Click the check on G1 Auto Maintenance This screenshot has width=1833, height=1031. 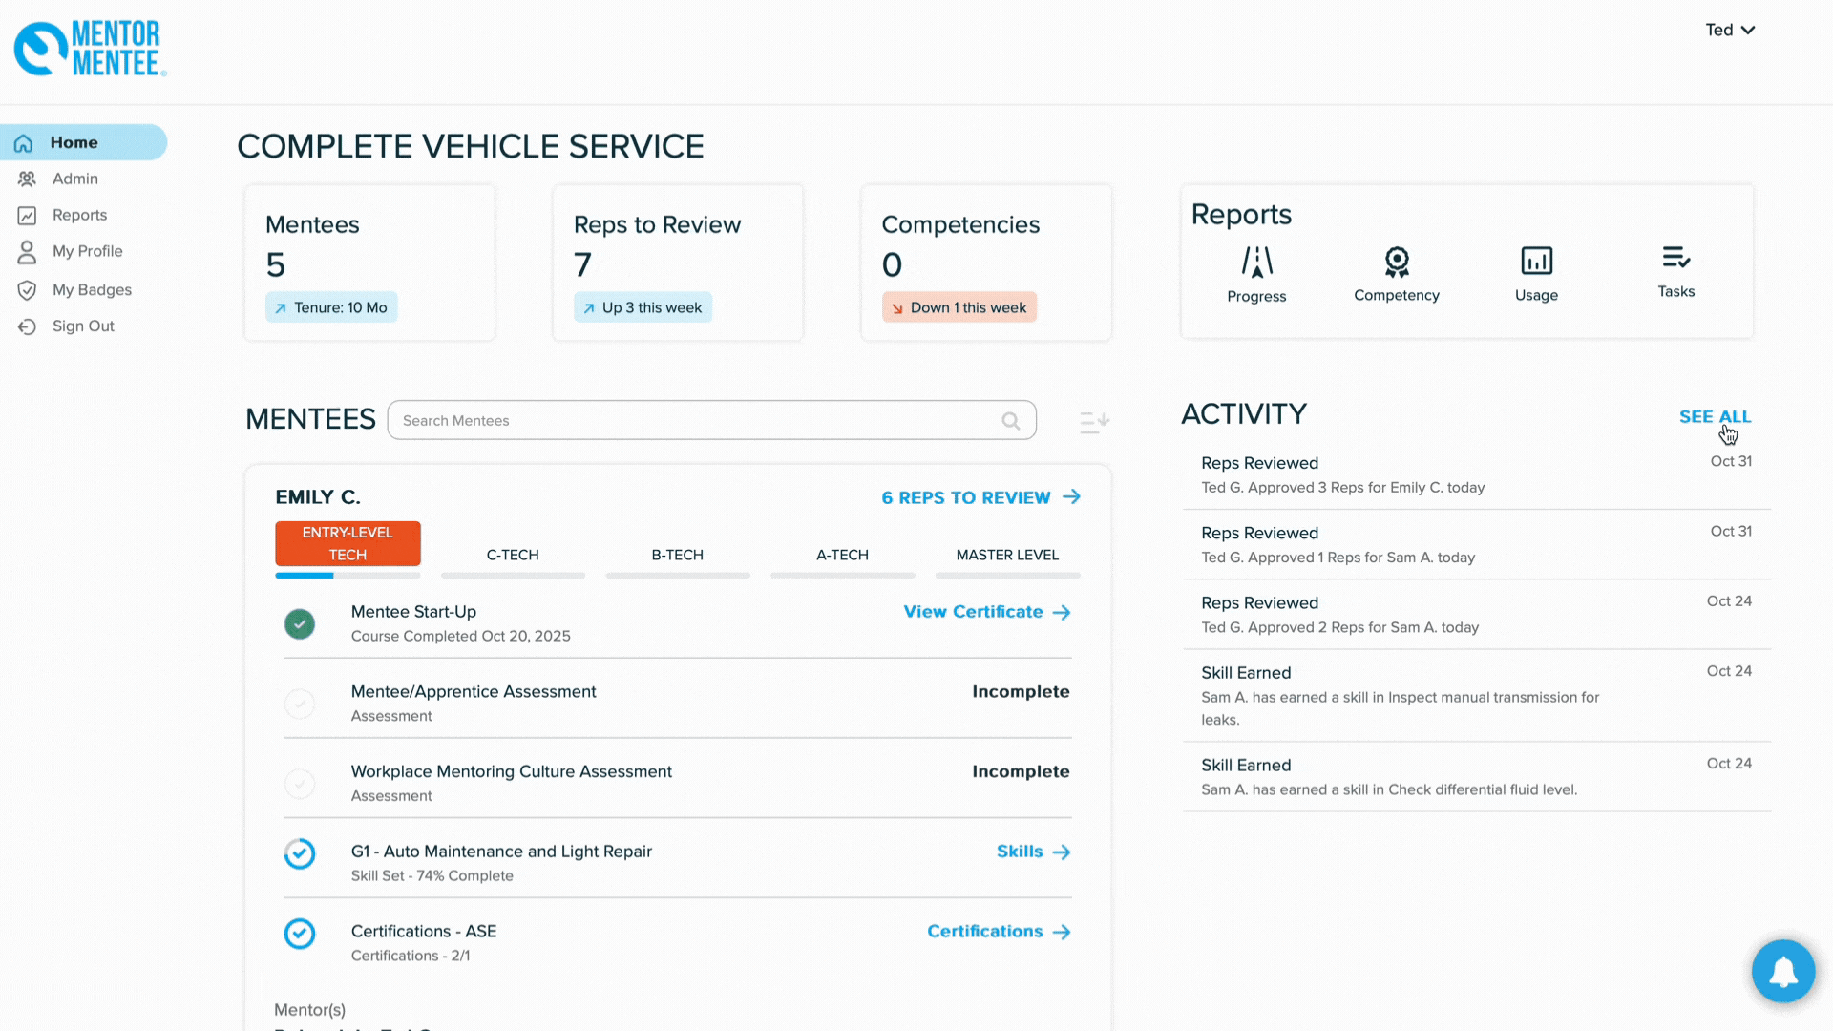click(x=300, y=854)
